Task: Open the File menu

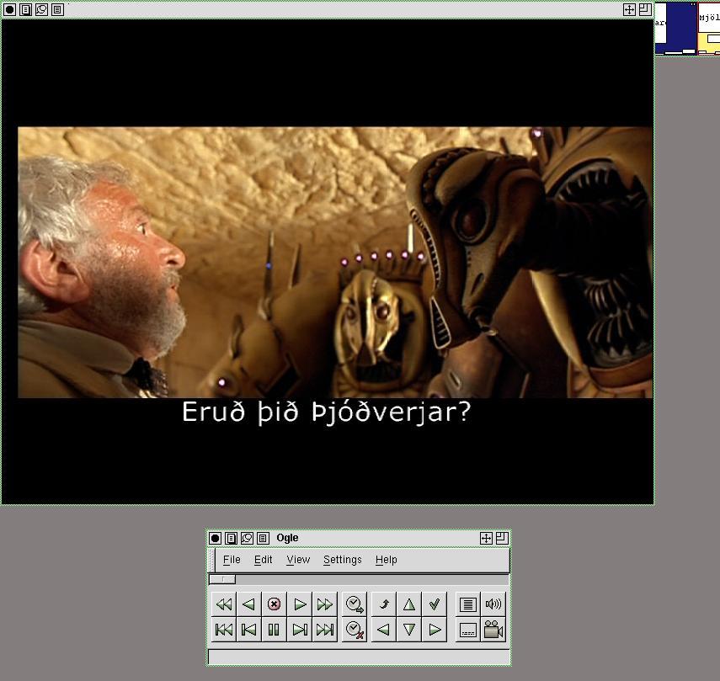Action: point(232,560)
